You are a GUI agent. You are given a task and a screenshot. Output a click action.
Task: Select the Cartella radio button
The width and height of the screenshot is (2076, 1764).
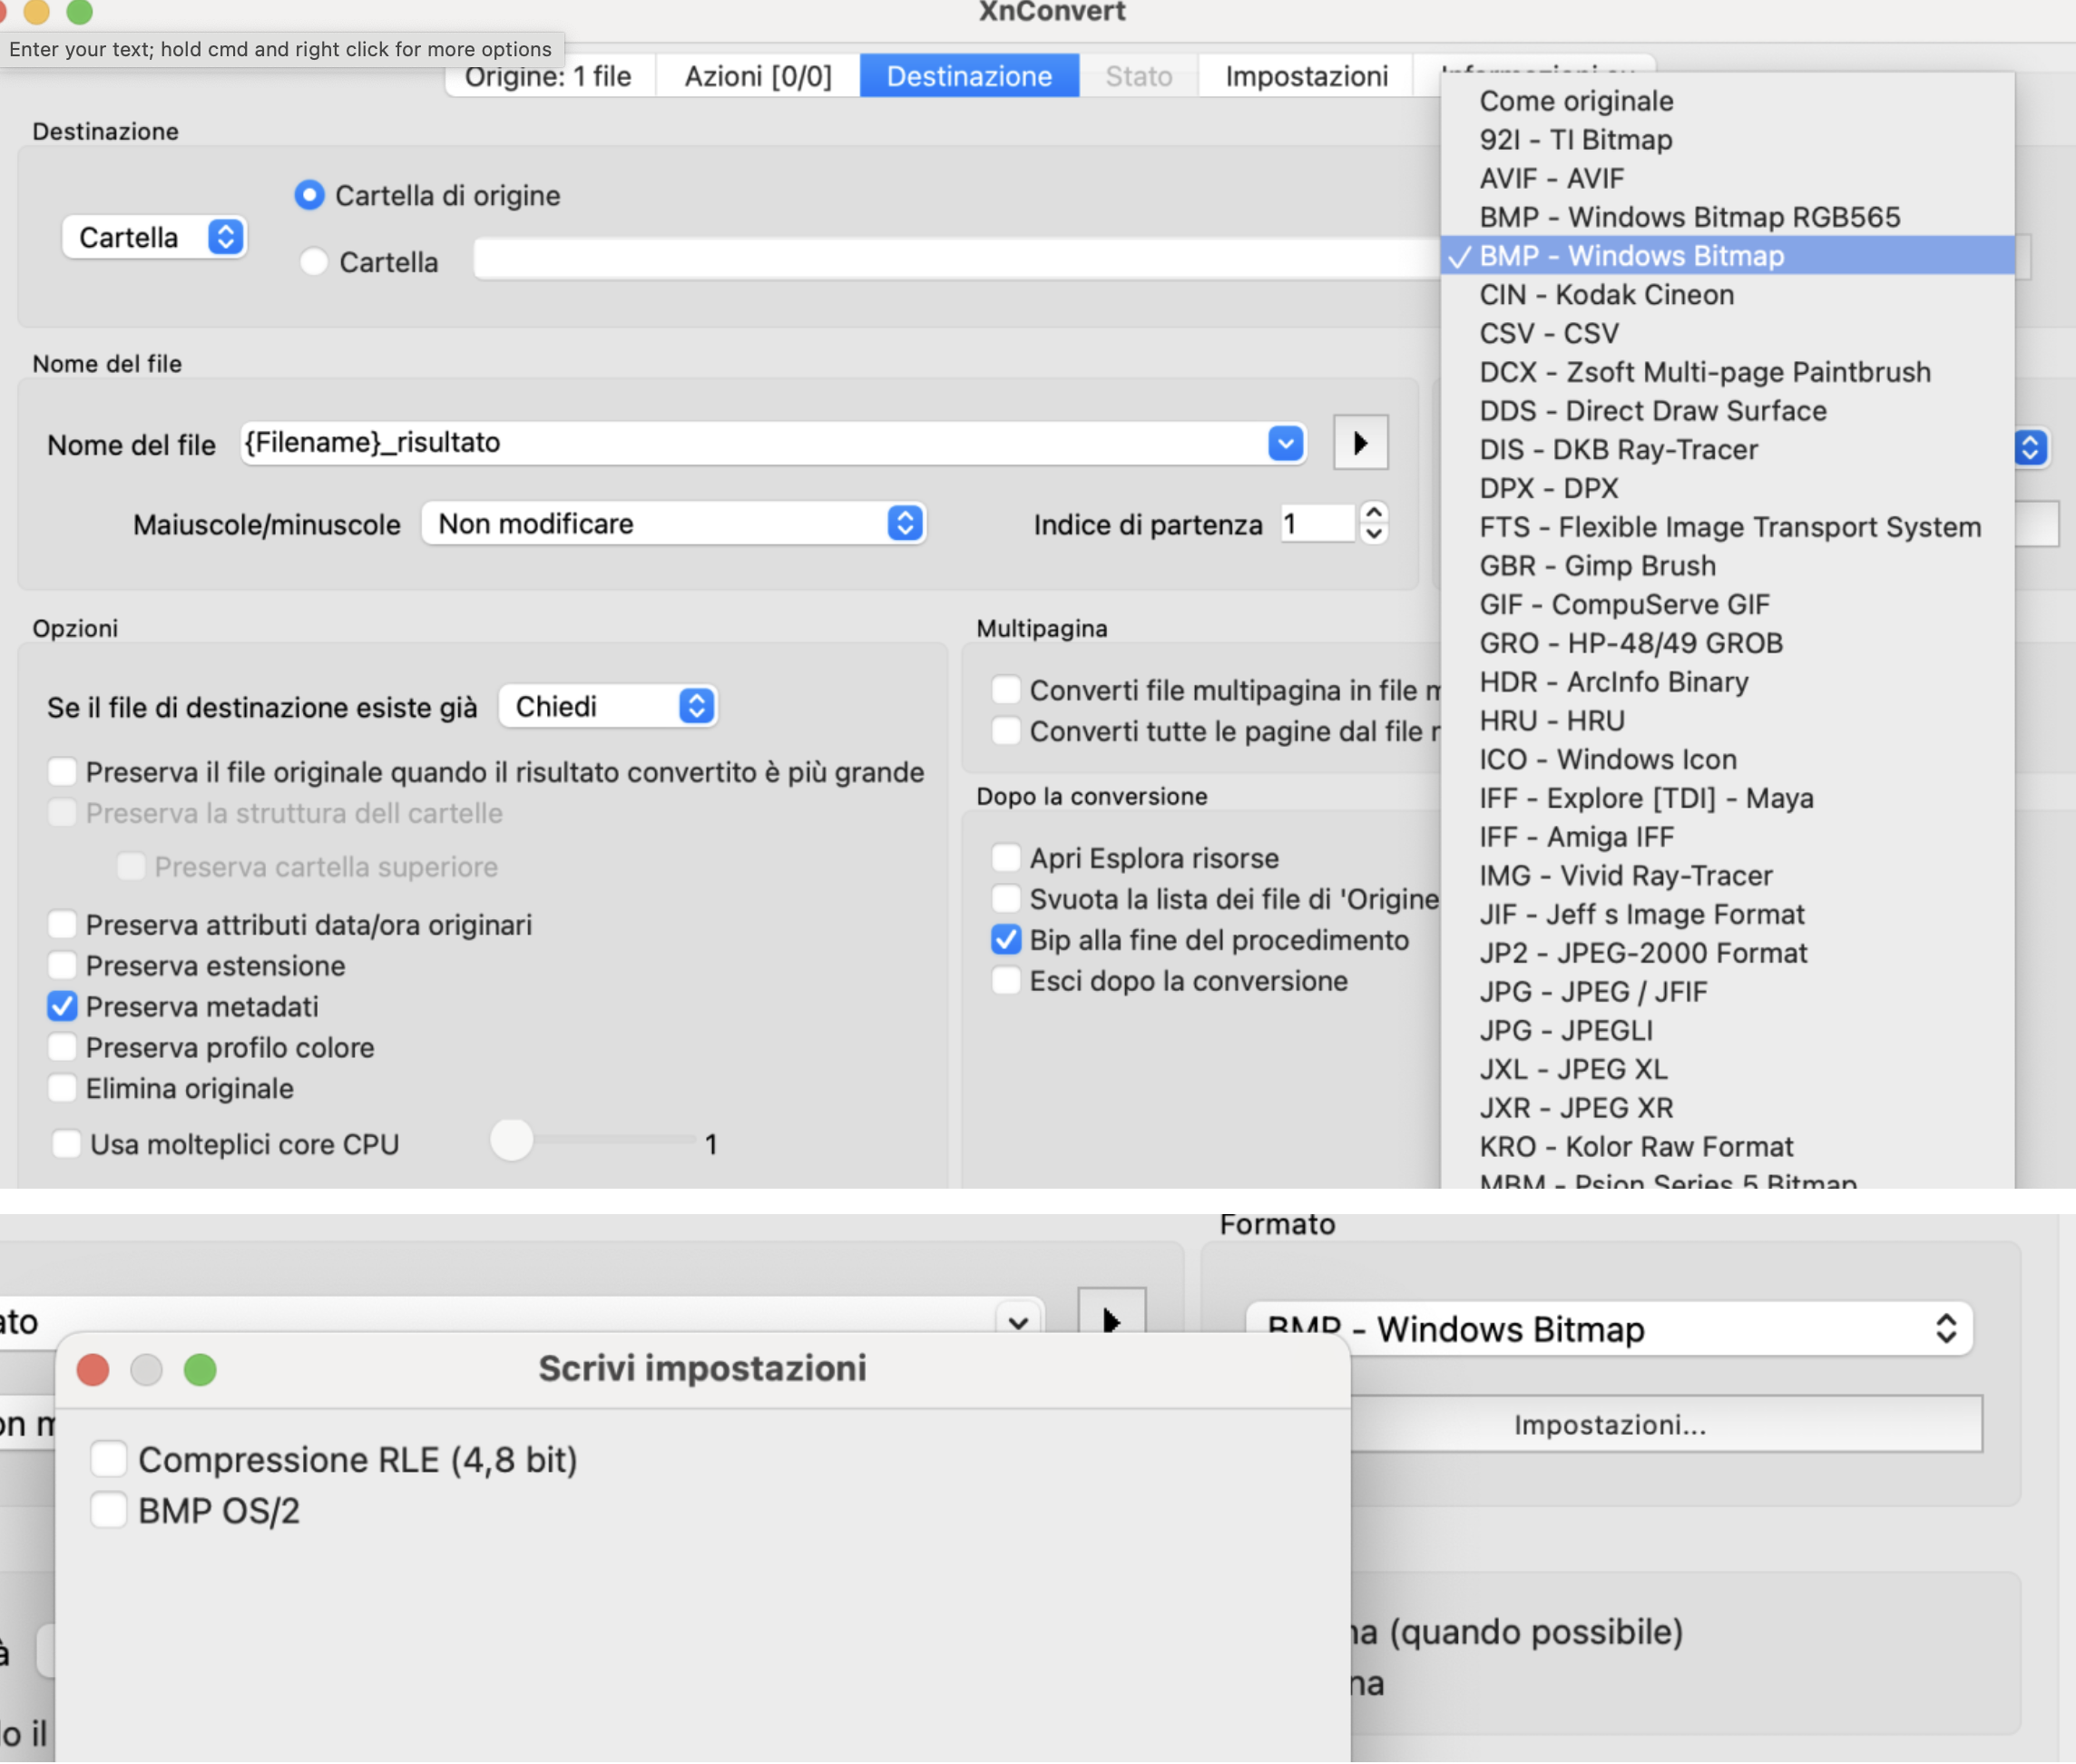(314, 262)
